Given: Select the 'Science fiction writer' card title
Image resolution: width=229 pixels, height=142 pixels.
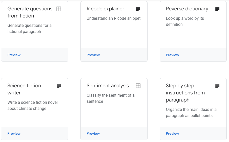Looking at the screenshot, I should click(x=24, y=89).
